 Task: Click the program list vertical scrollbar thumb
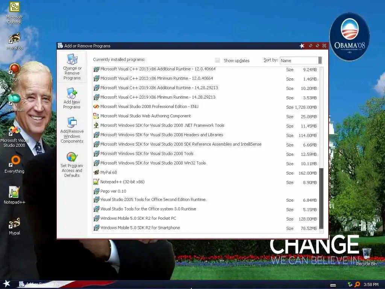tap(321, 199)
